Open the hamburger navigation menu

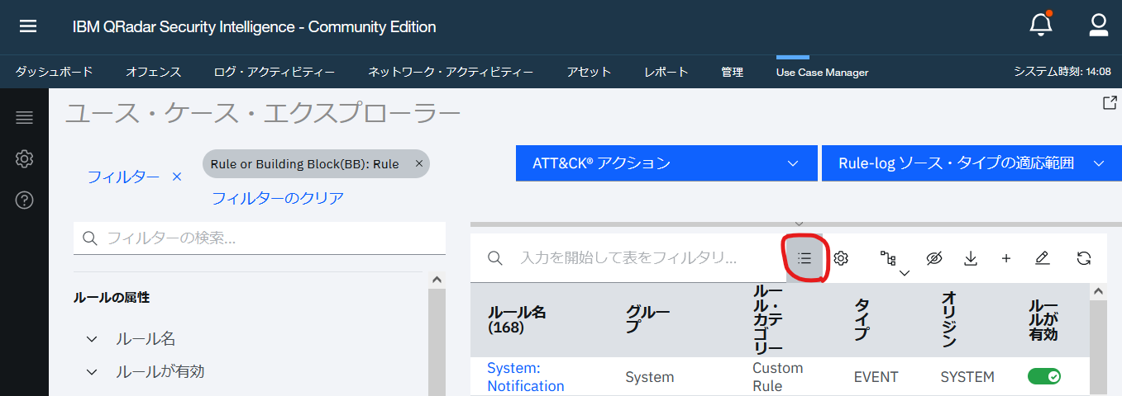(28, 26)
